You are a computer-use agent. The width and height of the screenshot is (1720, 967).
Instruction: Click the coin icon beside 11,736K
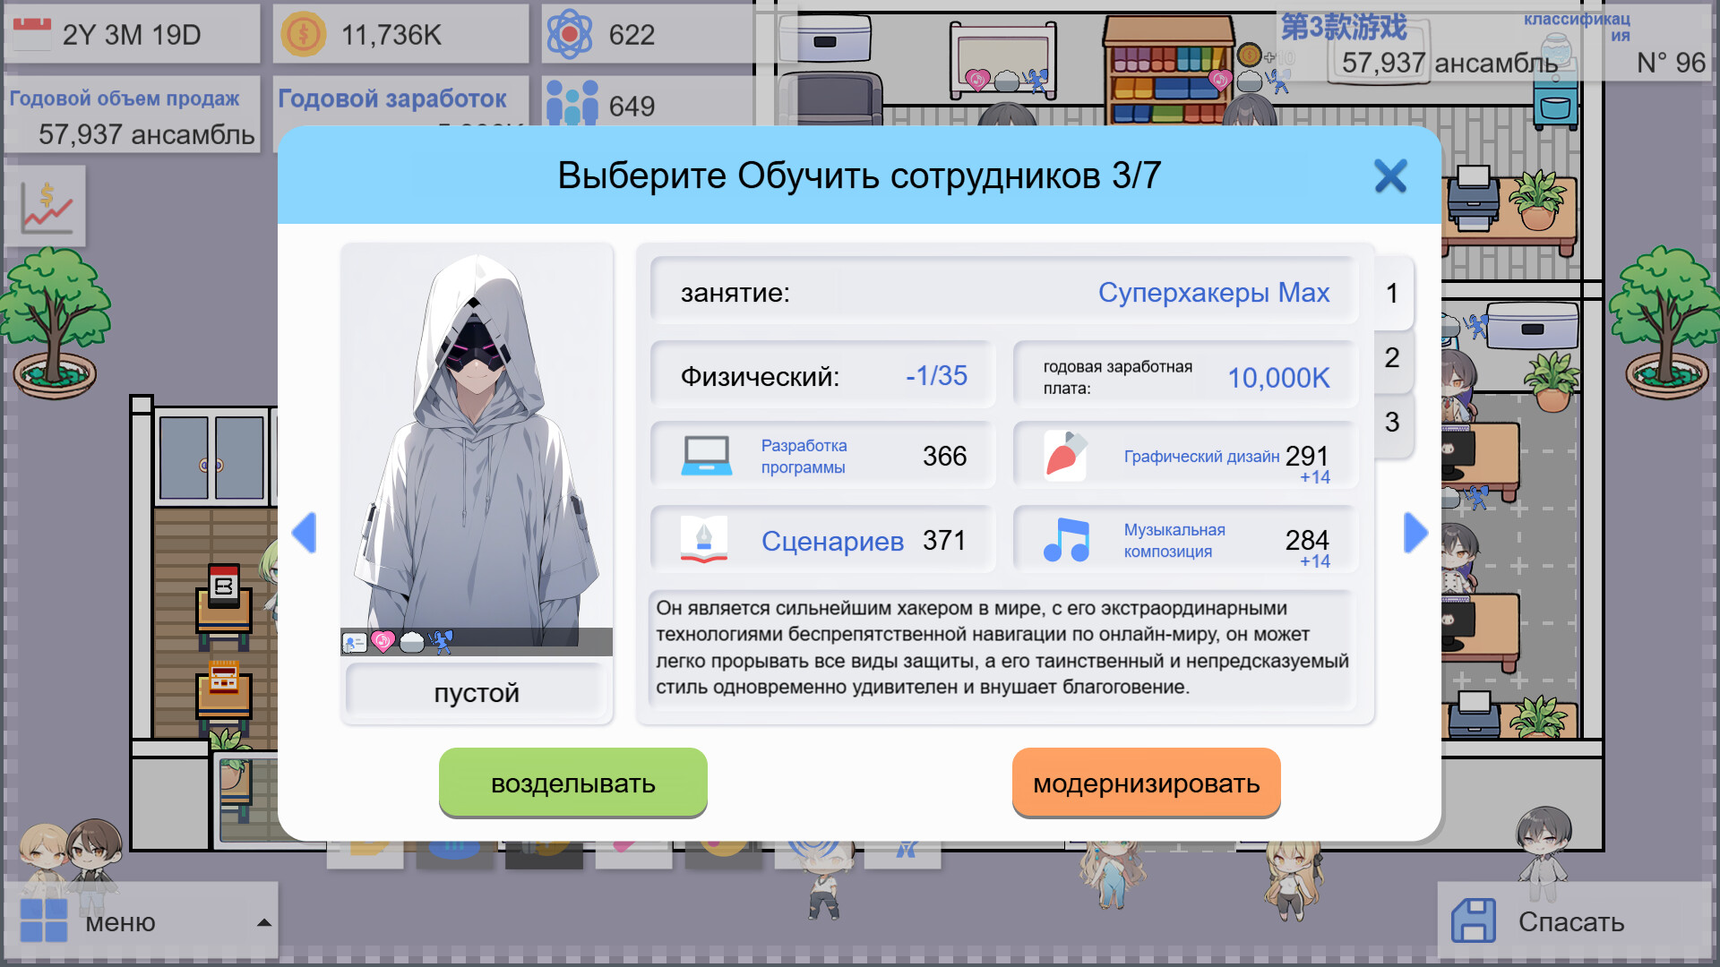click(304, 33)
